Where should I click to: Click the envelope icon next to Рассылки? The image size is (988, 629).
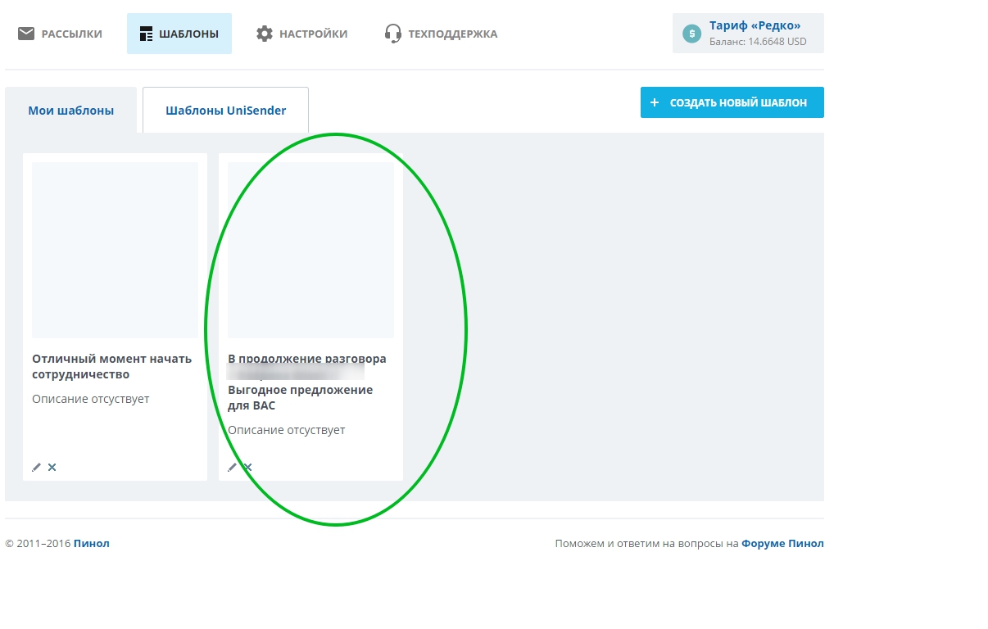point(26,34)
